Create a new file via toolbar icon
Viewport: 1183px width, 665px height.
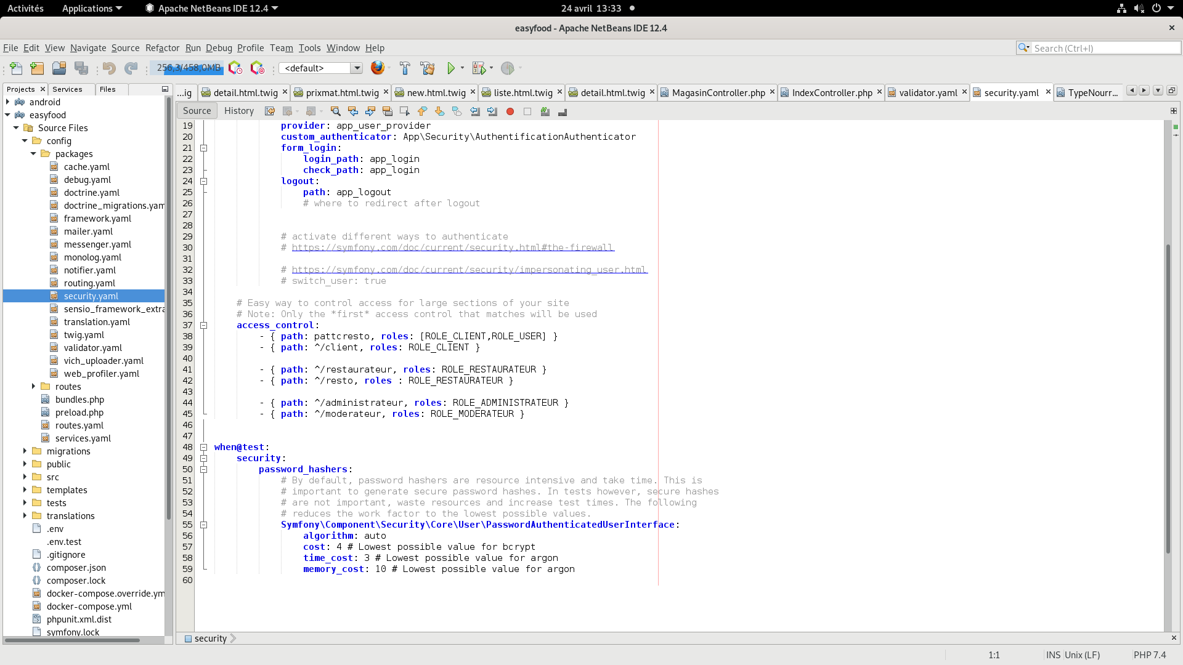17,68
